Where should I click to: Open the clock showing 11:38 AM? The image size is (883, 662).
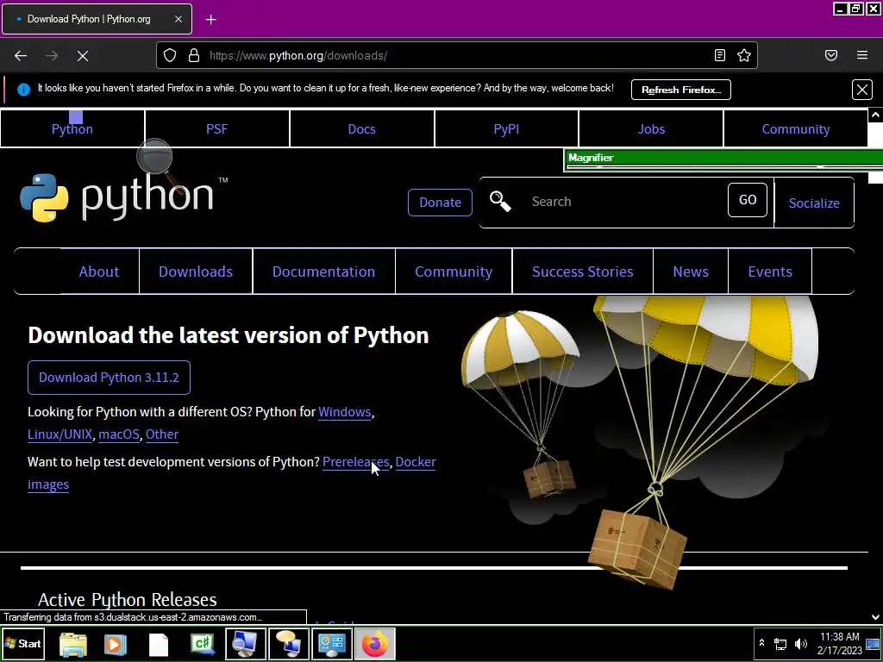tap(840, 643)
